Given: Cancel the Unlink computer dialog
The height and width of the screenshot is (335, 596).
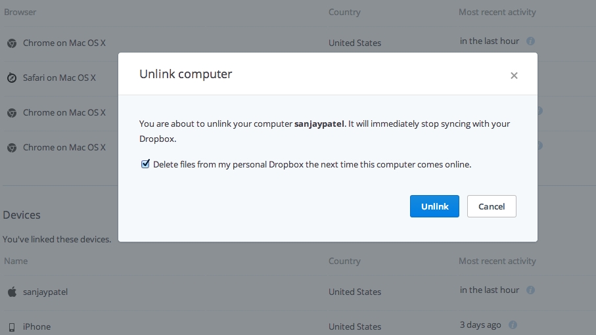Looking at the screenshot, I should tap(492, 206).
